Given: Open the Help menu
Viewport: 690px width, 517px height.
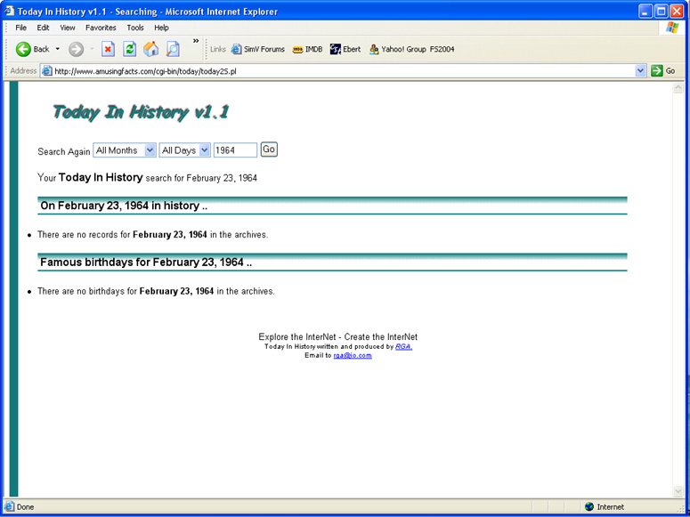Looking at the screenshot, I should [161, 28].
